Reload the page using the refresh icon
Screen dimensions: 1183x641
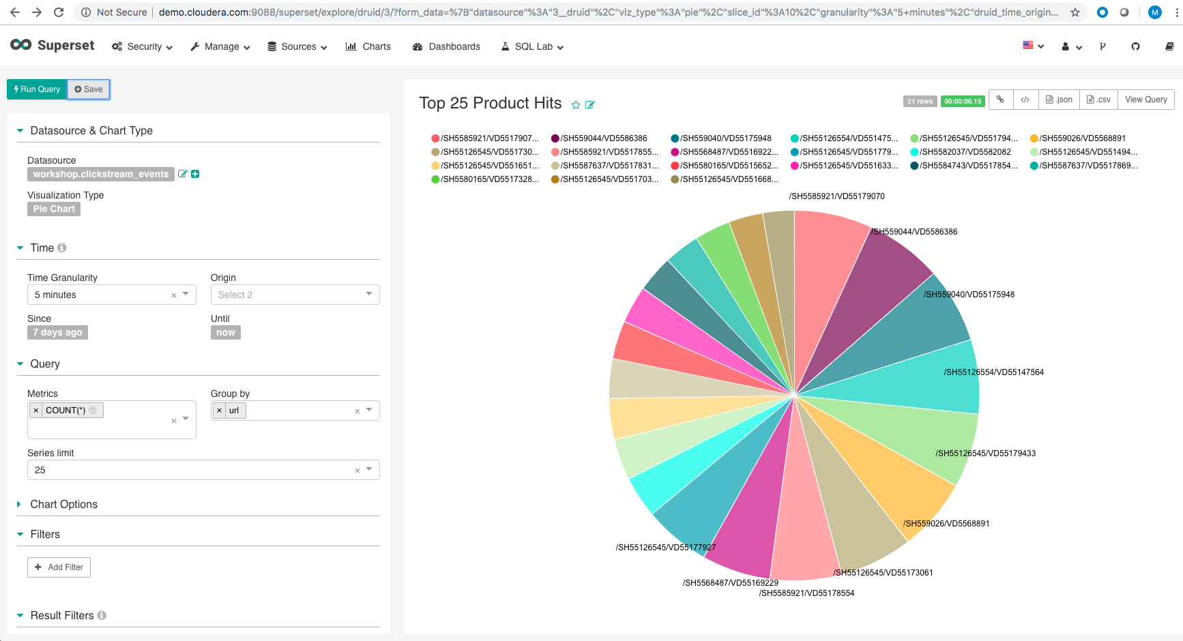click(x=59, y=12)
